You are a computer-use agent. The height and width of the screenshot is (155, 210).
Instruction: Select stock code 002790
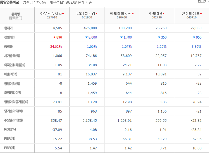(157, 17)
